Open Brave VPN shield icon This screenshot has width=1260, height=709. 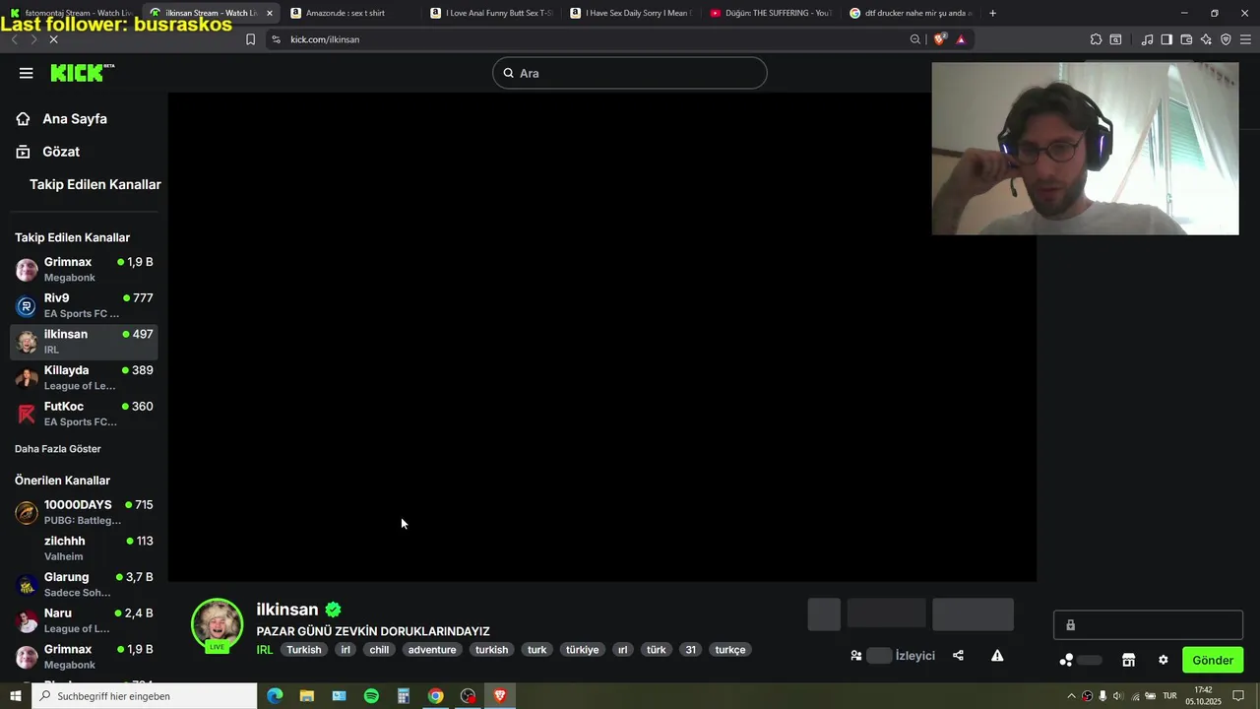click(1226, 39)
